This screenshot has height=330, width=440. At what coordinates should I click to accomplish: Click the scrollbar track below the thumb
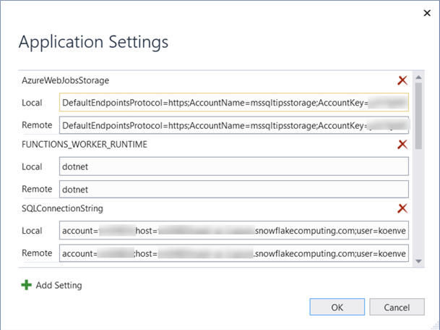click(x=418, y=210)
